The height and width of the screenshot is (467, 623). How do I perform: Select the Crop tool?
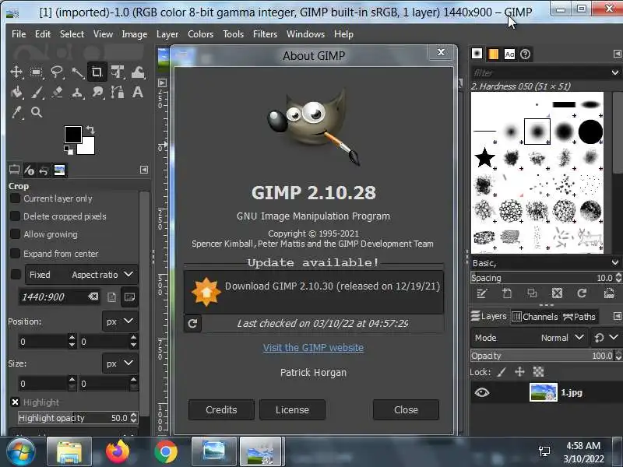97,72
